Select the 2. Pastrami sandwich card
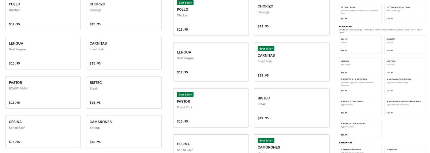 point(405,150)
